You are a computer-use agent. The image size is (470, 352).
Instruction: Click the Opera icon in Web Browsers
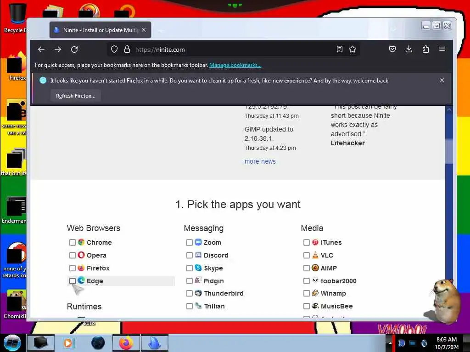coord(81,255)
